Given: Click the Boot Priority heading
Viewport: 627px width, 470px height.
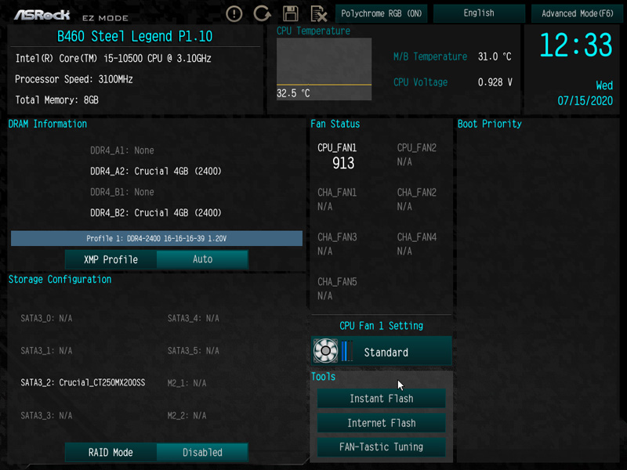Looking at the screenshot, I should [489, 124].
